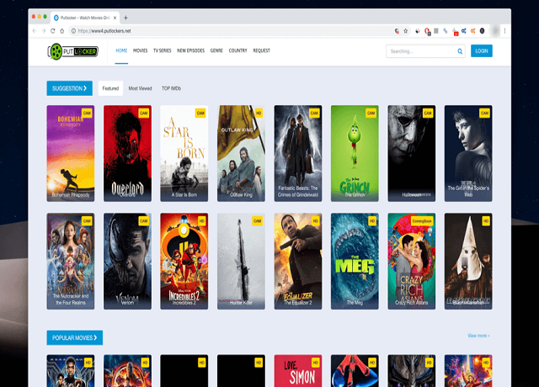
Task: Open a new browser tab
Action: coord(126,17)
